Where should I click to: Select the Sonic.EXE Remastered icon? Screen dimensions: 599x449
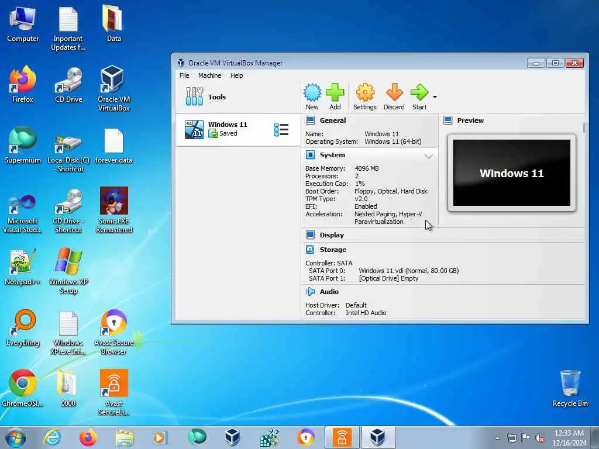point(113,210)
